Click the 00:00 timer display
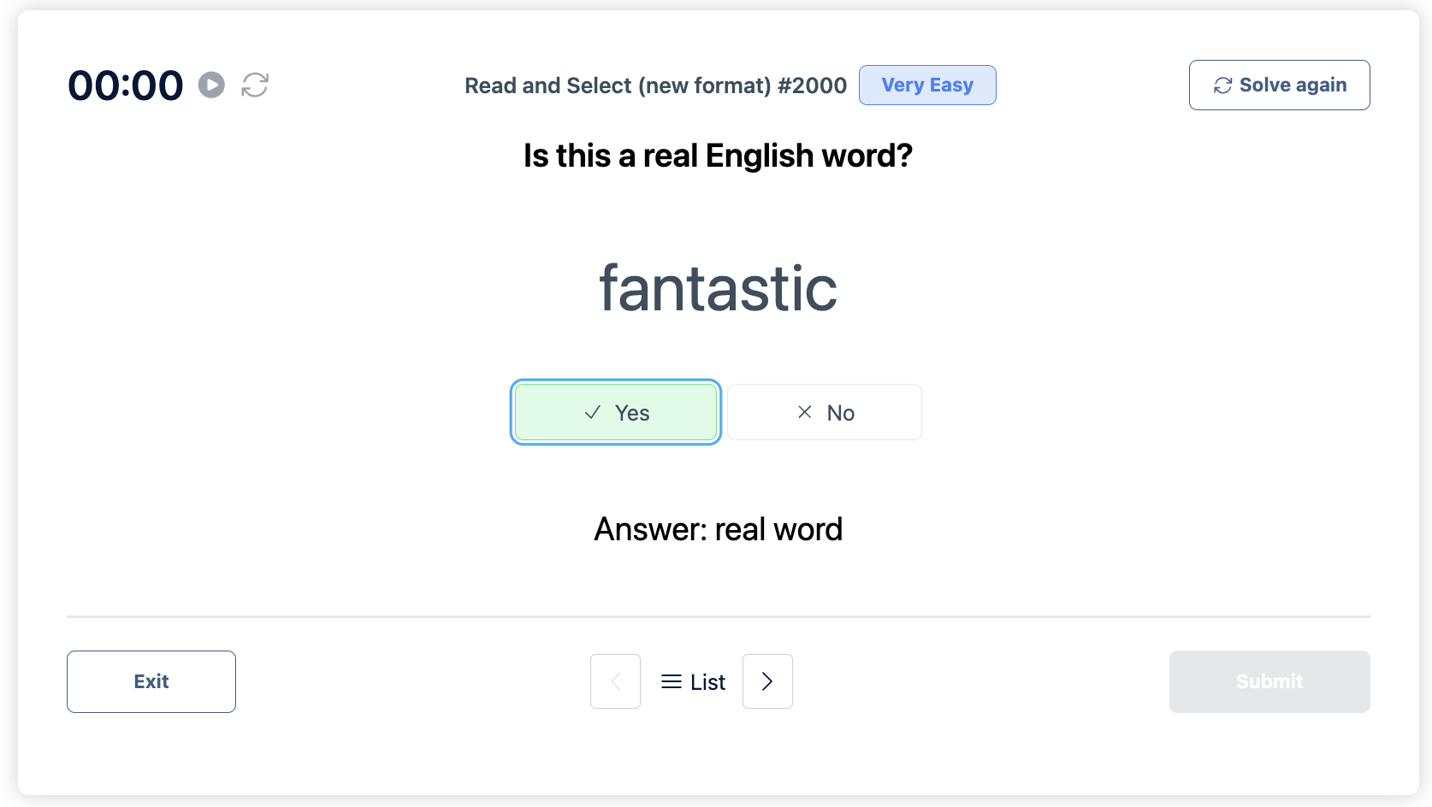Viewport: 1432px width, 807px height. 125,85
